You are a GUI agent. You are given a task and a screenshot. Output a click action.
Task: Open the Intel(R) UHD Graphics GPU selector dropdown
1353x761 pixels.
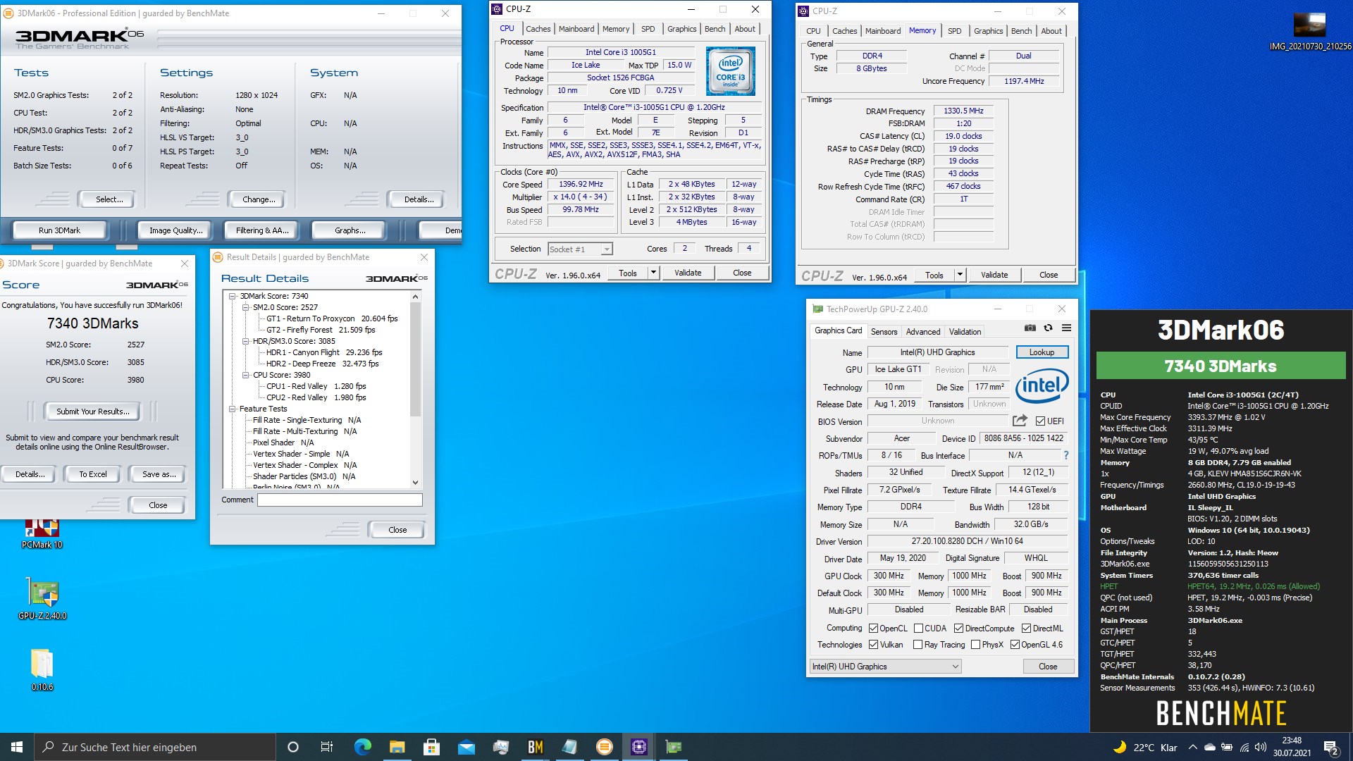(x=885, y=667)
